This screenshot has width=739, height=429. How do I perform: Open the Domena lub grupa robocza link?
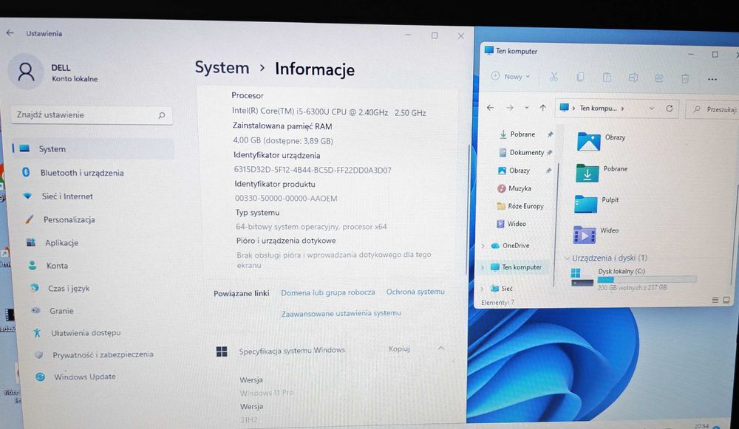328,292
